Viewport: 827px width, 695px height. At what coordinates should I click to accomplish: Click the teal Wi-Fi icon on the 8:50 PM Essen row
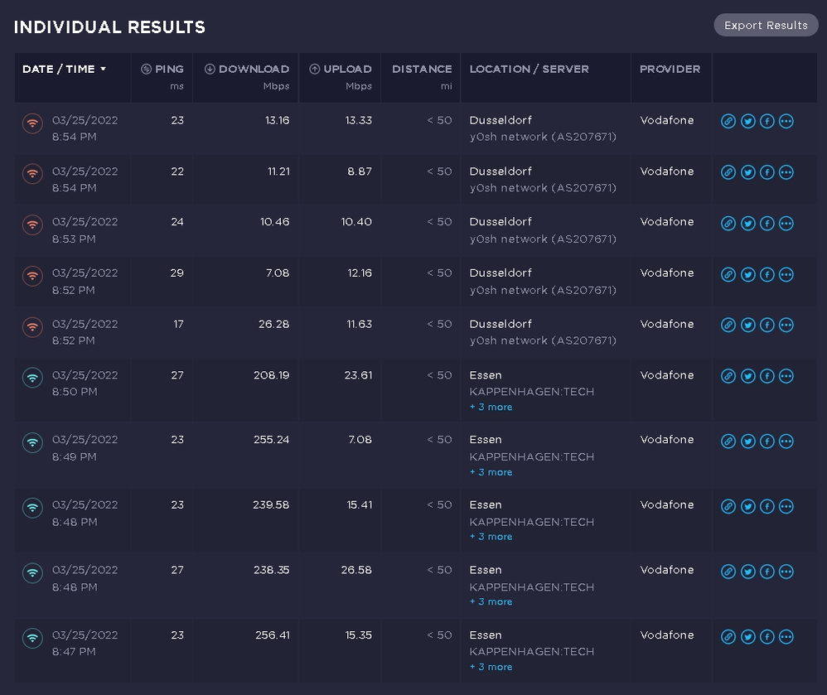[x=32, y=378]
